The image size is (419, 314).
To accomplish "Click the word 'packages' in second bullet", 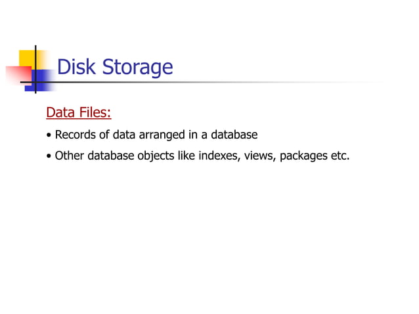I will point(303,156).
